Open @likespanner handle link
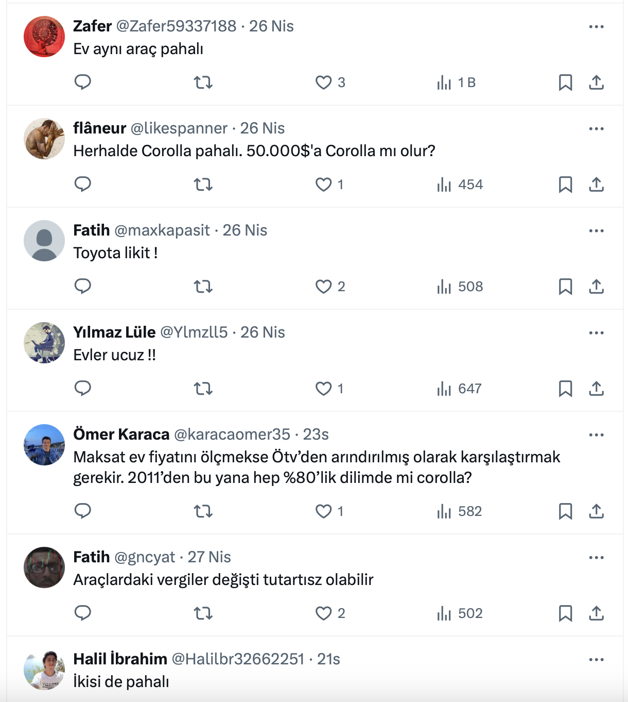 pyautogui.click(x=179, y=128)
